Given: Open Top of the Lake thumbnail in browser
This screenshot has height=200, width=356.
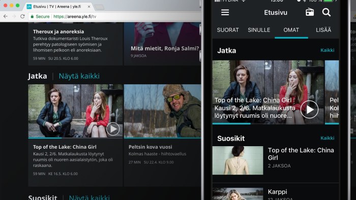Looking at the screenshot, I should (x=75, y=111).
